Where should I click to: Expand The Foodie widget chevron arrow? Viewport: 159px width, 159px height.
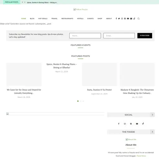[x=152, y=132]
